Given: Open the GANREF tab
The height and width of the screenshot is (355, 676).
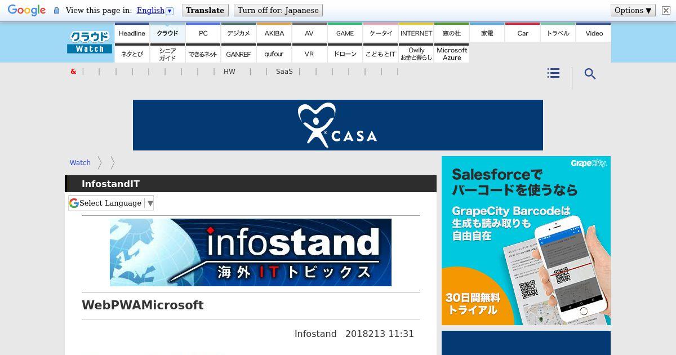Looking at the screenshot, I should pyautogui.click(x=239, y=54).
